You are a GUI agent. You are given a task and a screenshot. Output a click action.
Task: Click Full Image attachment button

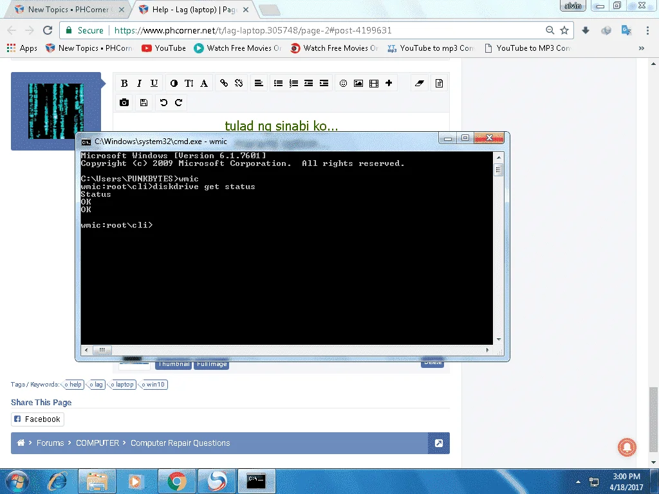(211, 364)
